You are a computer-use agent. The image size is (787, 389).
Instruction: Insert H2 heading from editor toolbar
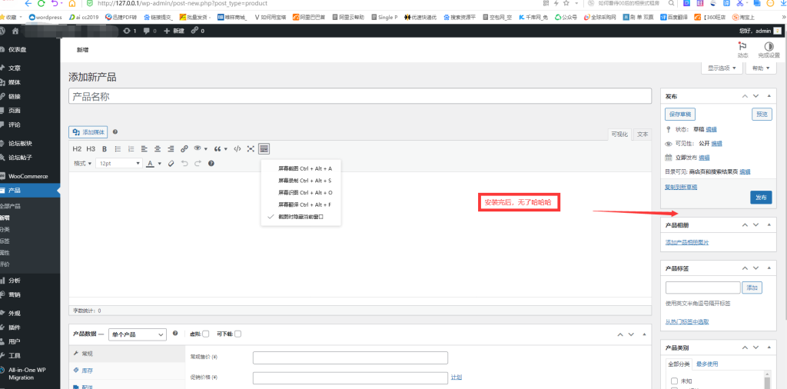click(x=77, y=148)
